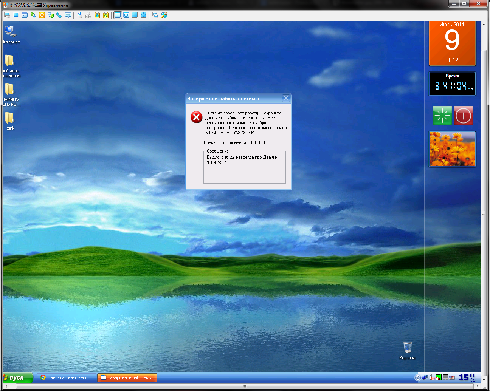Click the green blocked tray icon
This screenshot has height=391, width=490.
[x=438, y=377]
